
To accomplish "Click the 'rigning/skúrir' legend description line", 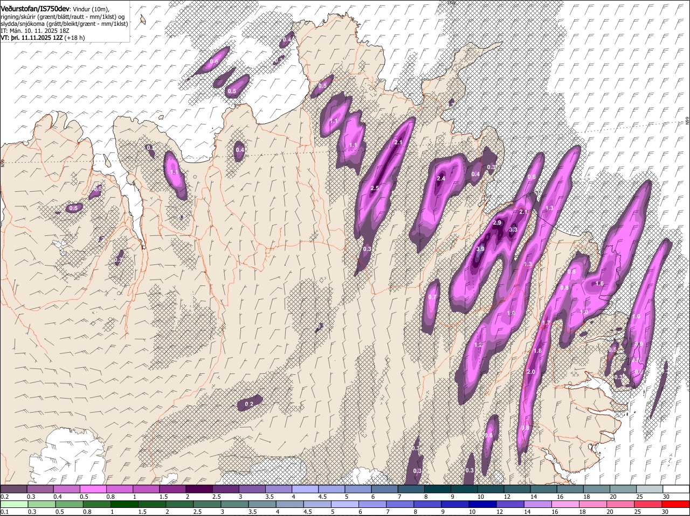I will tap(63, 17).
